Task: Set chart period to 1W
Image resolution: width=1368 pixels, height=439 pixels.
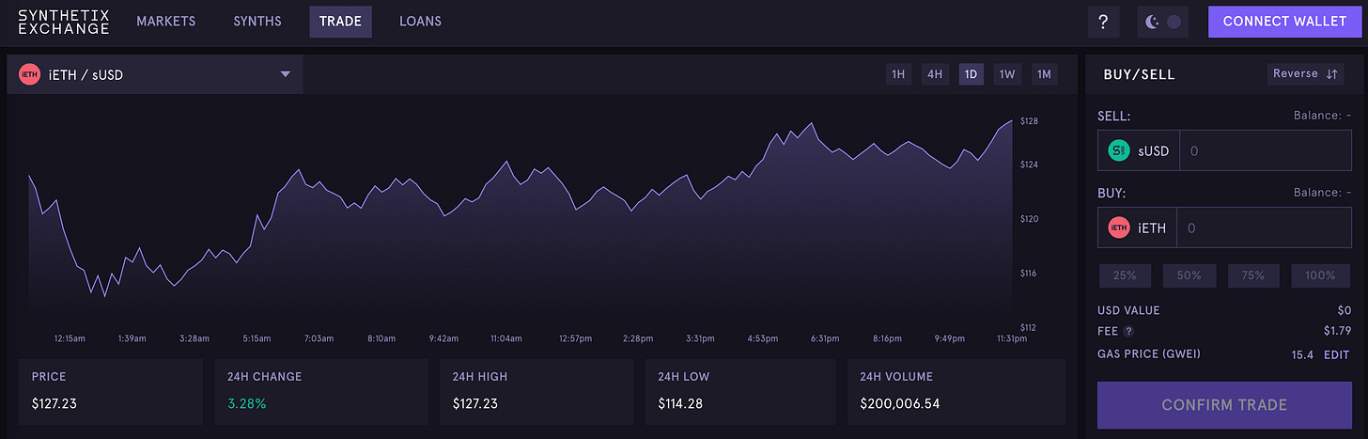Action: (1007, 74)
